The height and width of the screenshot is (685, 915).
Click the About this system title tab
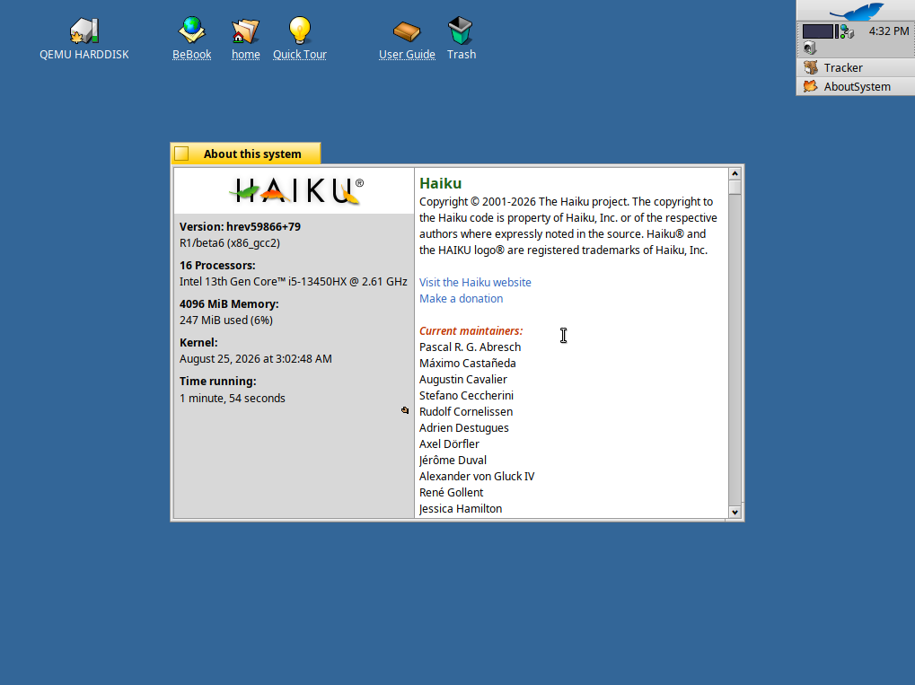pyautogui.click(x=246, y=154)
